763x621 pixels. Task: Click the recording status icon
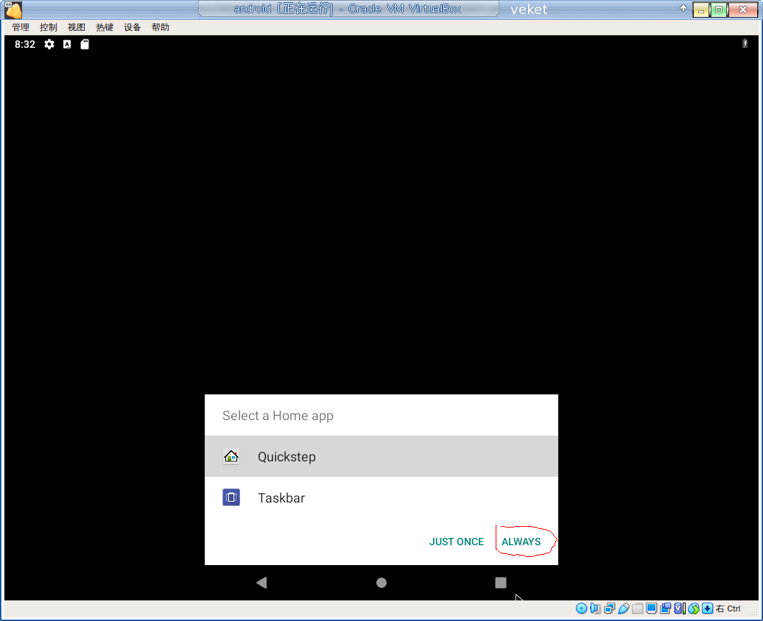click(x=665, y=608)
